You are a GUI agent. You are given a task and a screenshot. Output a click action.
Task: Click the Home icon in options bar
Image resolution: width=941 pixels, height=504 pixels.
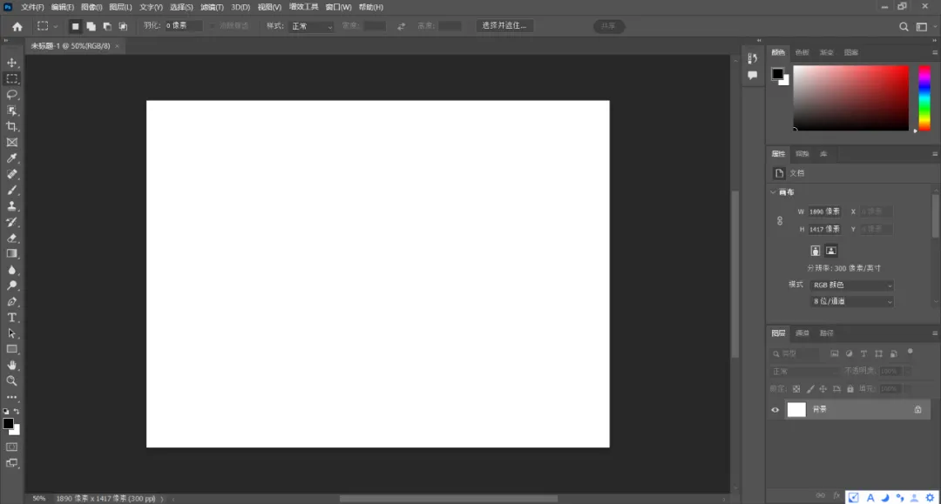click(17, 26)
